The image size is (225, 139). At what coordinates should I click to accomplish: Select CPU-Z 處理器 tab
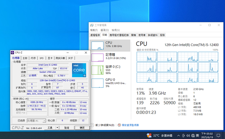pyautogui.click(x=16, y=58)
